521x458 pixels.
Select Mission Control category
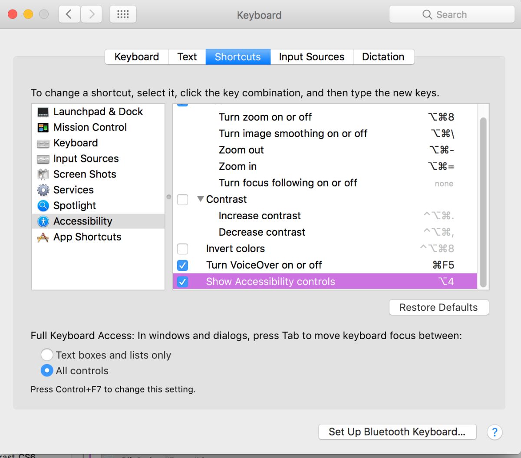(99, 128)
